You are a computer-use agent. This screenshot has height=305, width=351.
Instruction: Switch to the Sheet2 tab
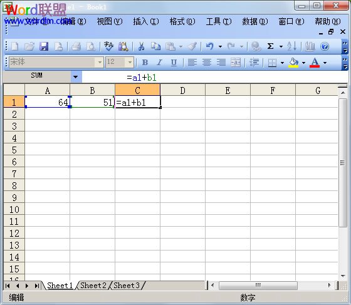click(x=93, y=286)
